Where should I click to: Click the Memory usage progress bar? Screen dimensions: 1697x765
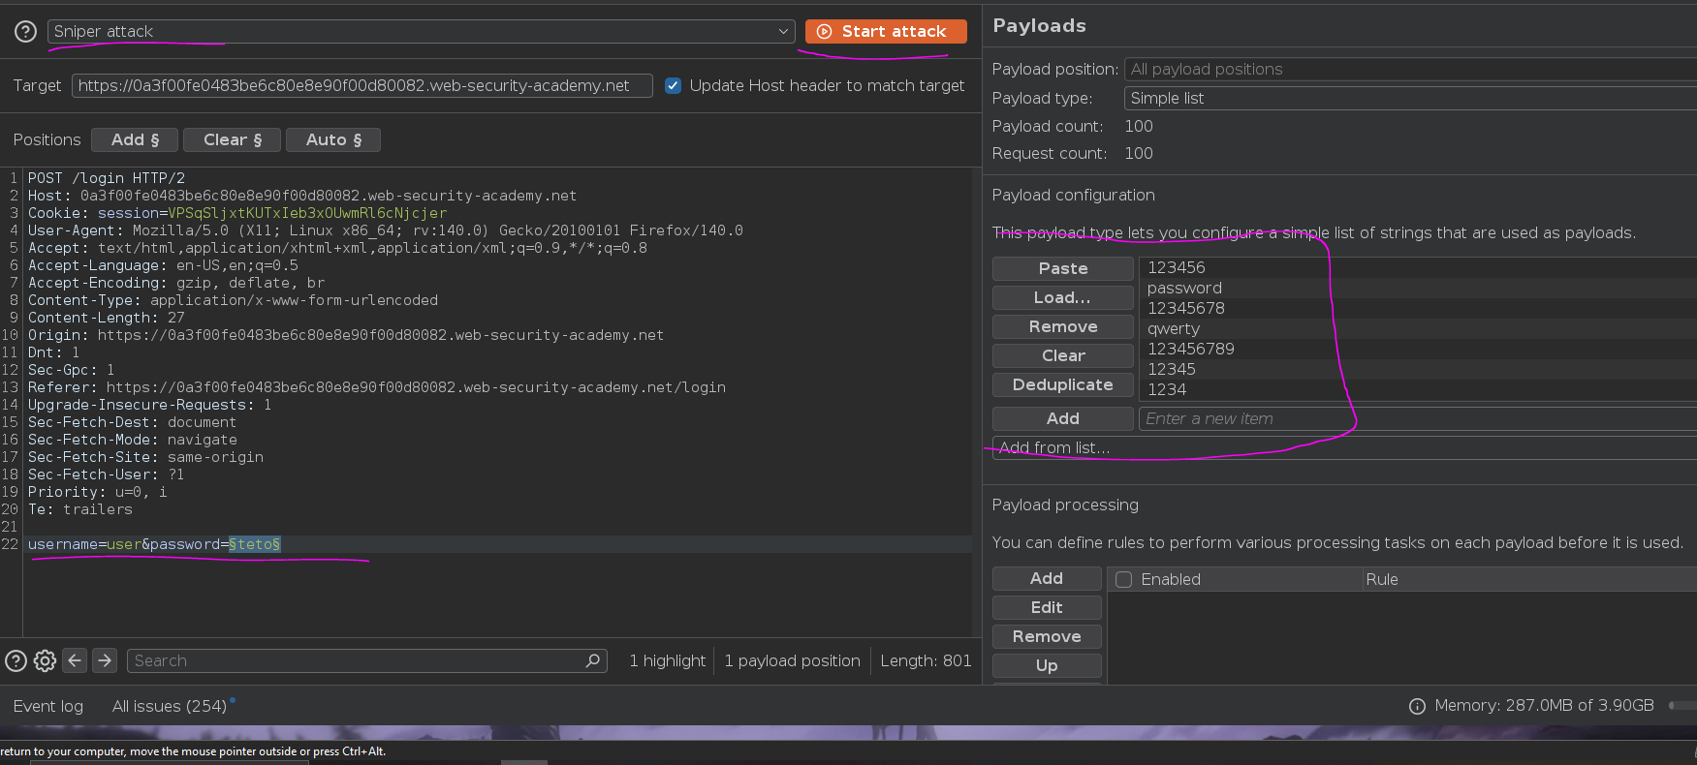click(x=1682, y=706)
